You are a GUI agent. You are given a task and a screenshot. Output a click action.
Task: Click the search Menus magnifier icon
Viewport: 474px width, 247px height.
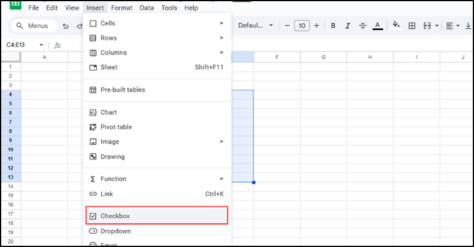[x=20, y=25]
